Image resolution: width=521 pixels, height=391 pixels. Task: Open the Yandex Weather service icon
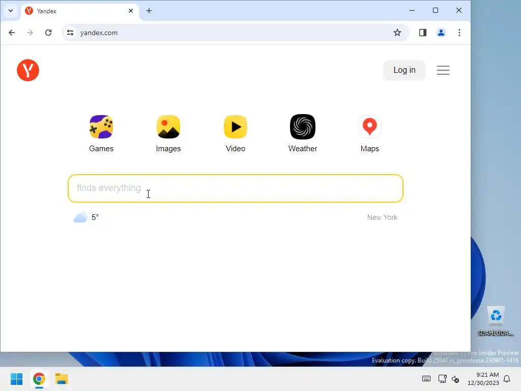[x=303, y=127]
